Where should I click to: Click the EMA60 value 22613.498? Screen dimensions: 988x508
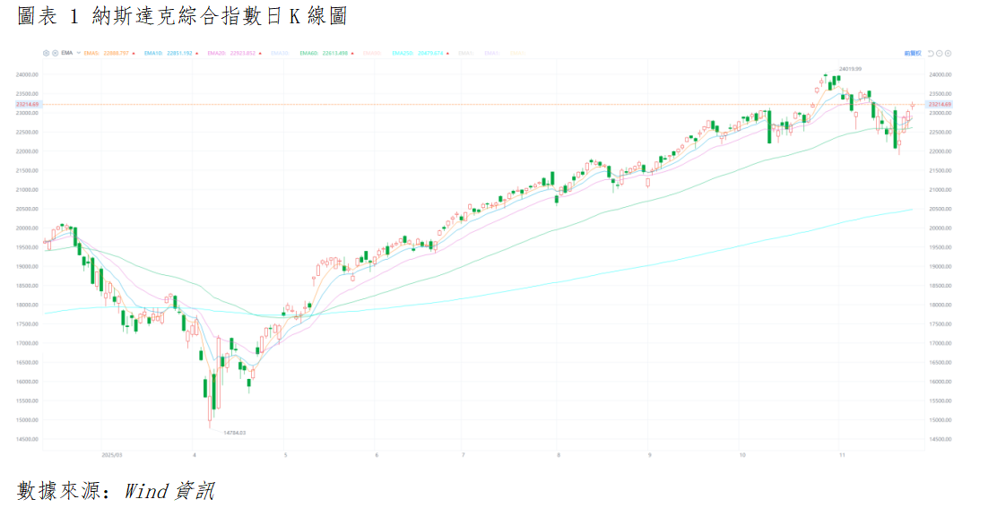[x=334, y=54]
